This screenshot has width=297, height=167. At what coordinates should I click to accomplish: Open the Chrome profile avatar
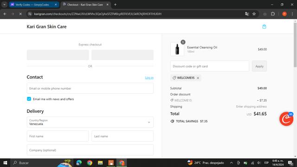point(284,14)
